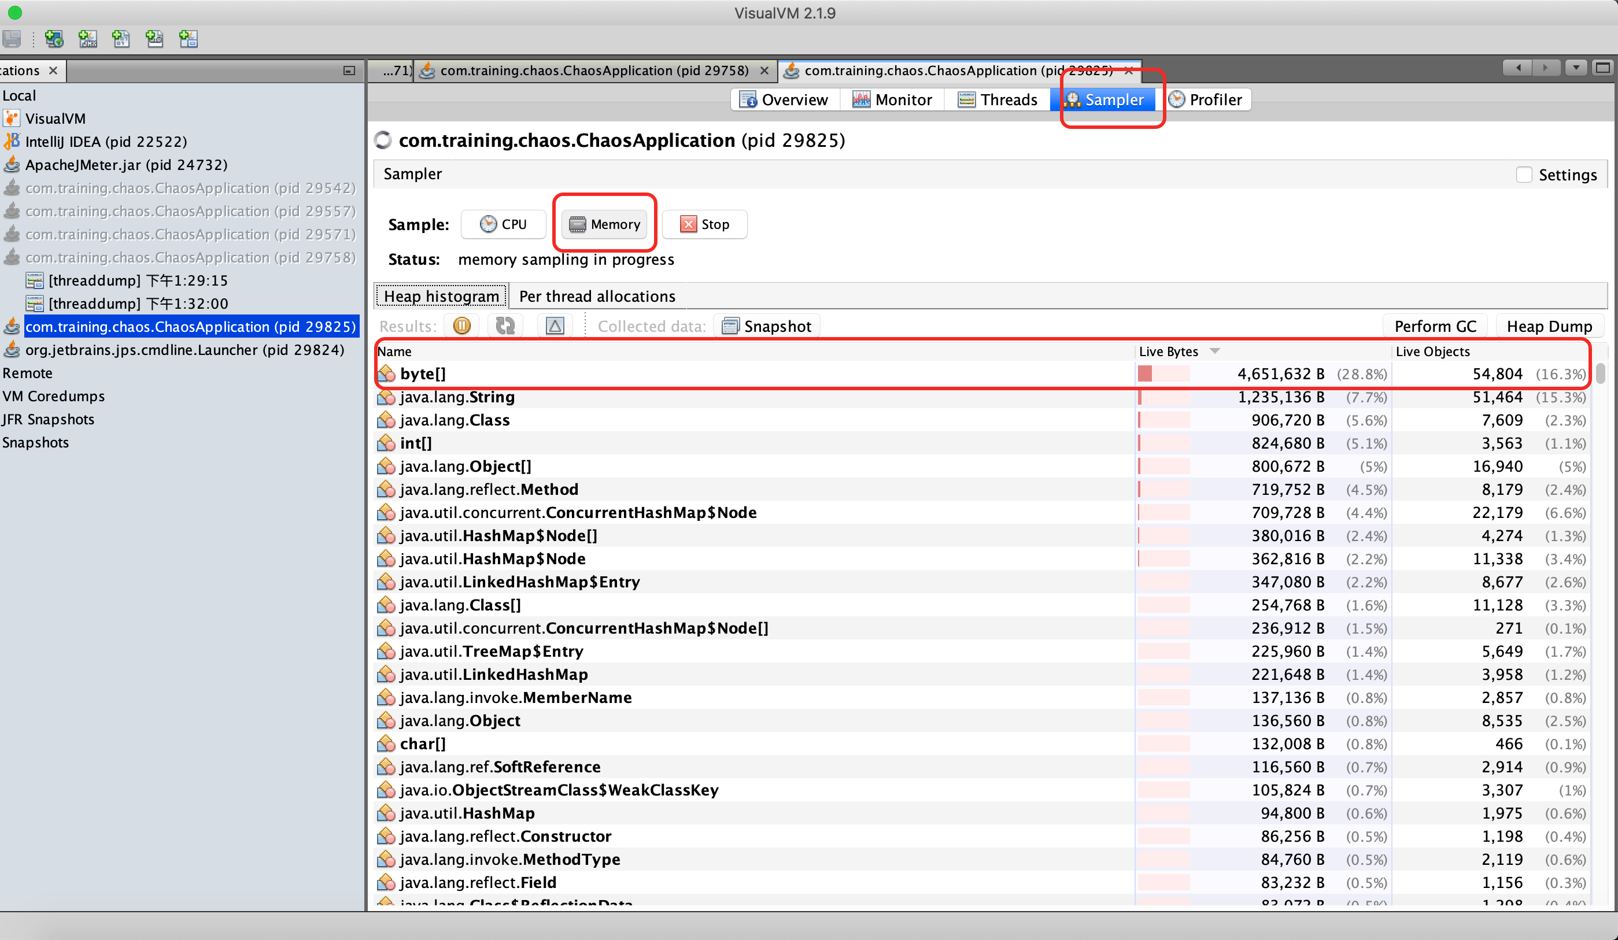Screen dimensions: 1618x940
Task: Select the JFR Snapshots node
Action: click(x=48, y=419)
